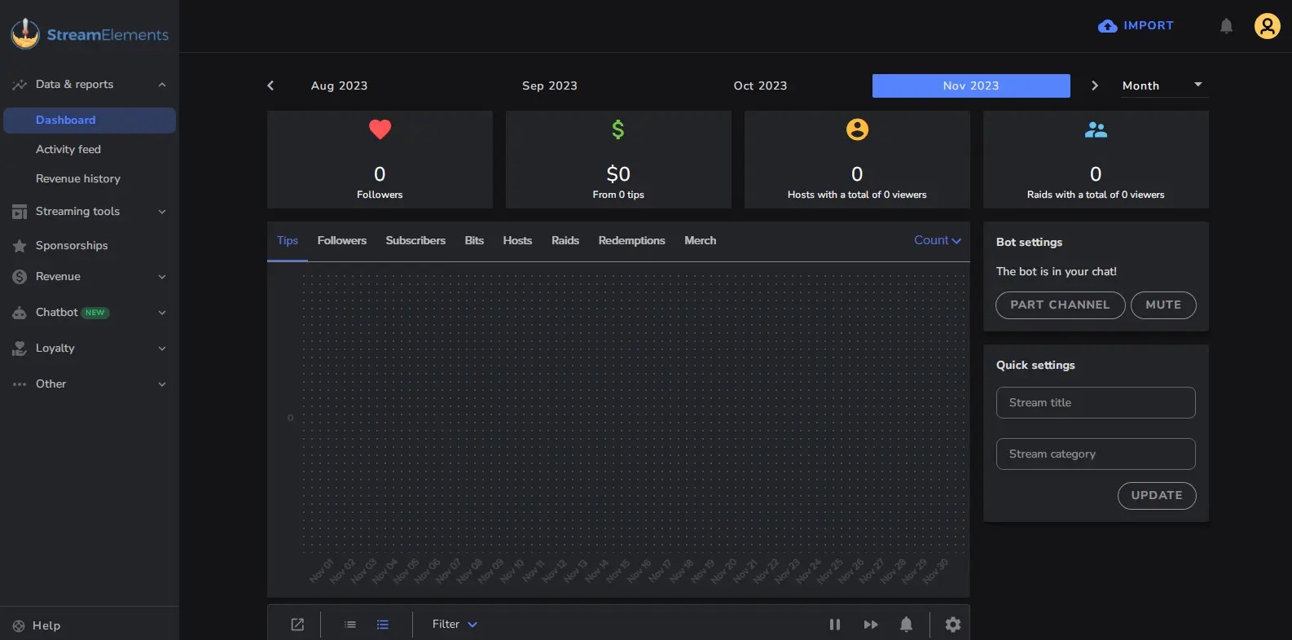Select Oct 2023 in month bar
Screen dimensions: 1292x640
761,85
